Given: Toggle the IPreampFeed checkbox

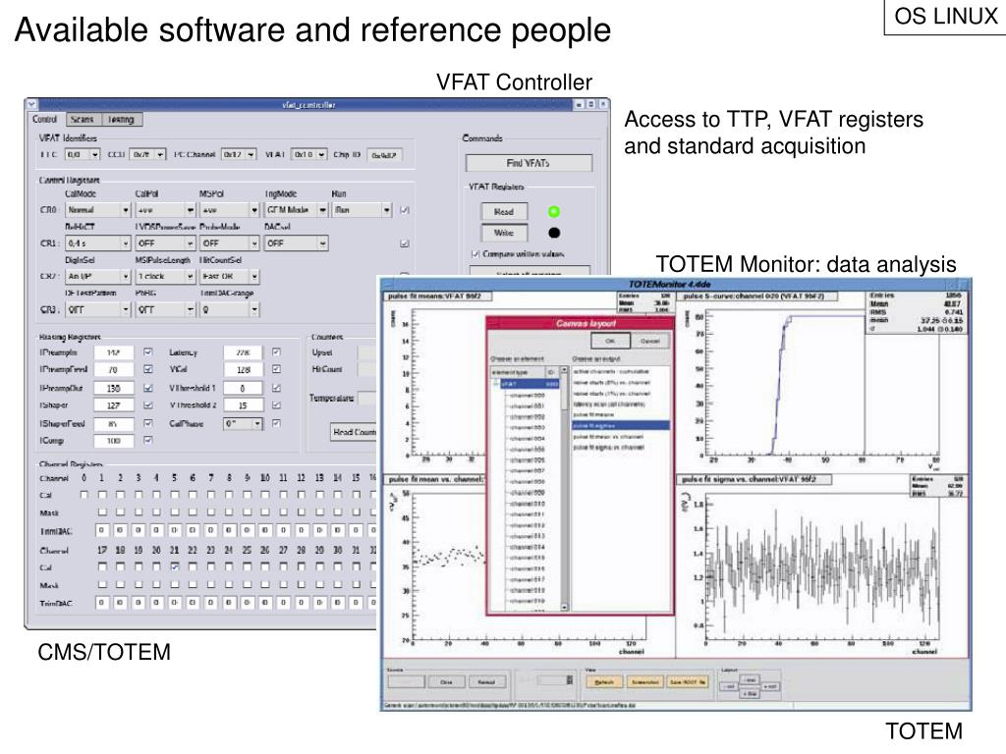Looking at the screenshot, I should click(148, 369).
